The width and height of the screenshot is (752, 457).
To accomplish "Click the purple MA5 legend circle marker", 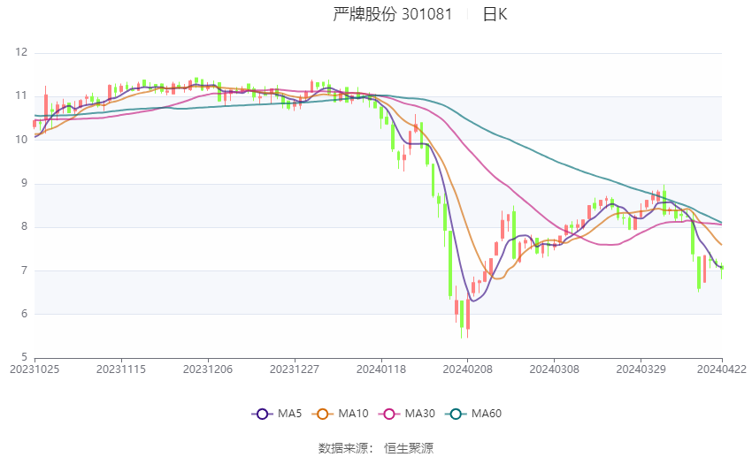I will click(261, 413).
